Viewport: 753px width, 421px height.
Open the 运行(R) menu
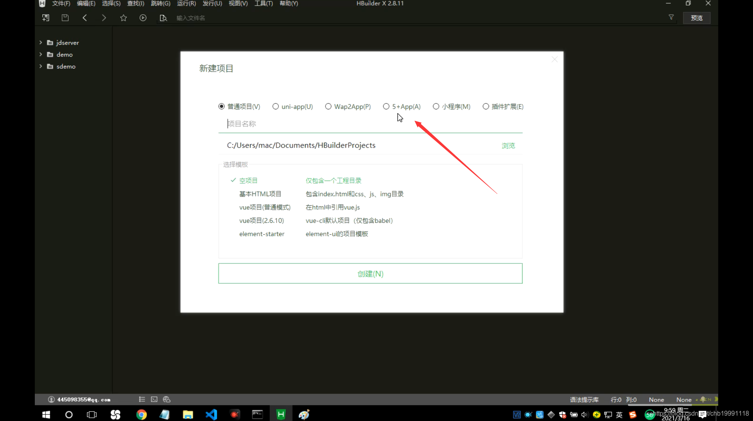coord(186,3)
